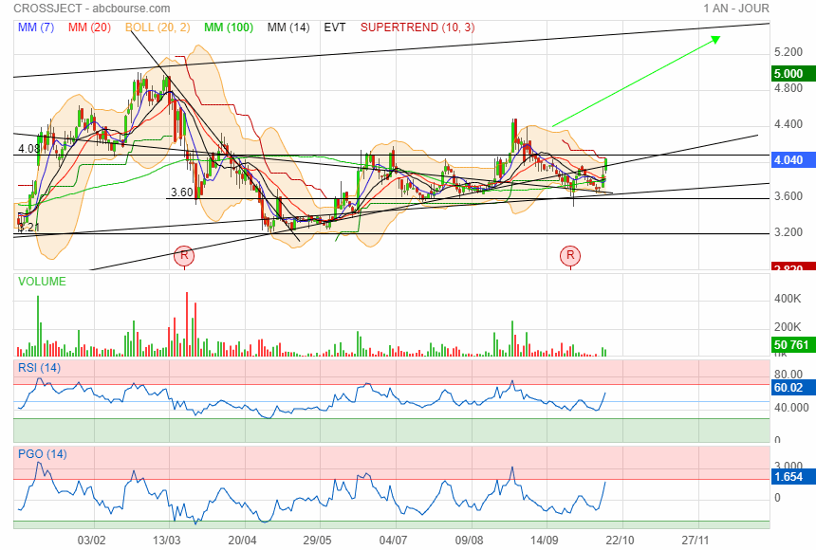Click the 4.400 price axis value
Viewport: 816px width, 550px height.
(788, 124)
